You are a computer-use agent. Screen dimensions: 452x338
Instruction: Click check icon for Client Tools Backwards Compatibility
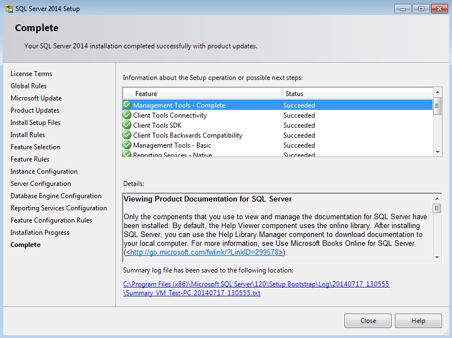coord(127,135)
